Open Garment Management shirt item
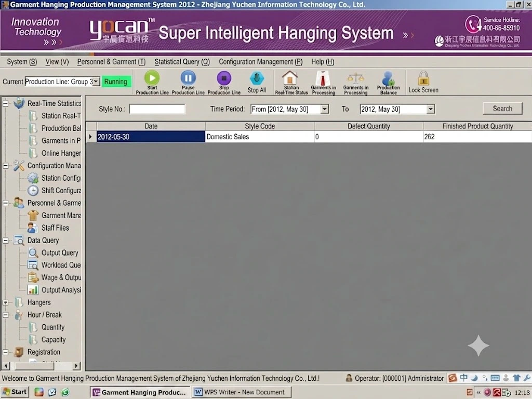This screenshot has width=532, height=399. [x=54, y=216]
